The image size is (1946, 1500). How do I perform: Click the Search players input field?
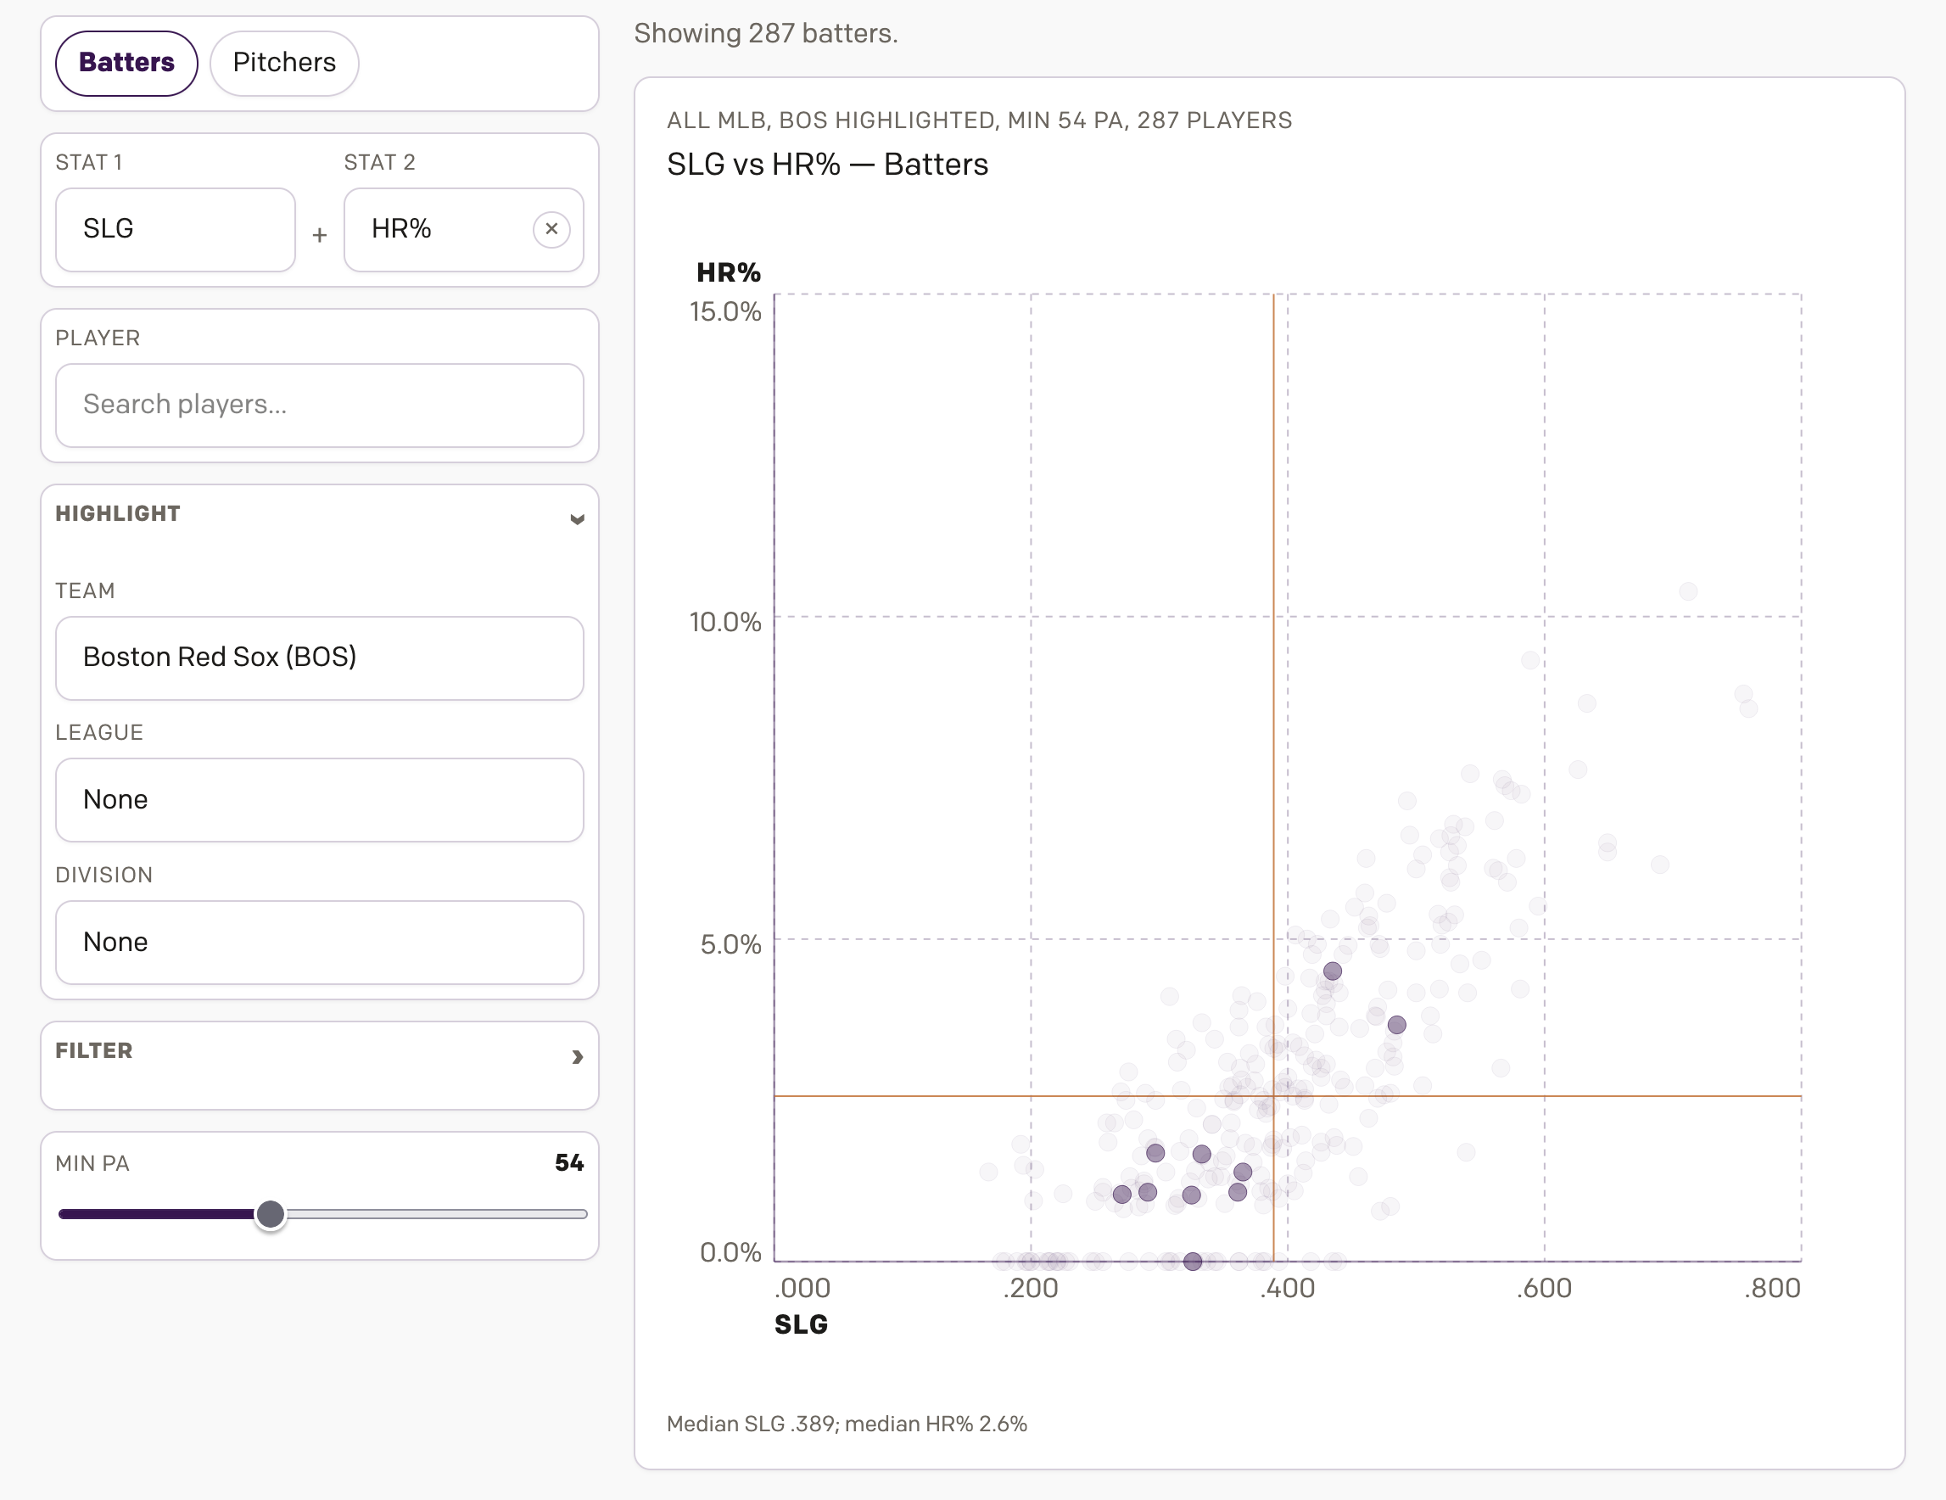coord(319,405)
